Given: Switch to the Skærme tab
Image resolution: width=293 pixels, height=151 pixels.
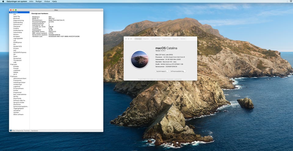Looking at the screenshot, I should click(146, 39).
